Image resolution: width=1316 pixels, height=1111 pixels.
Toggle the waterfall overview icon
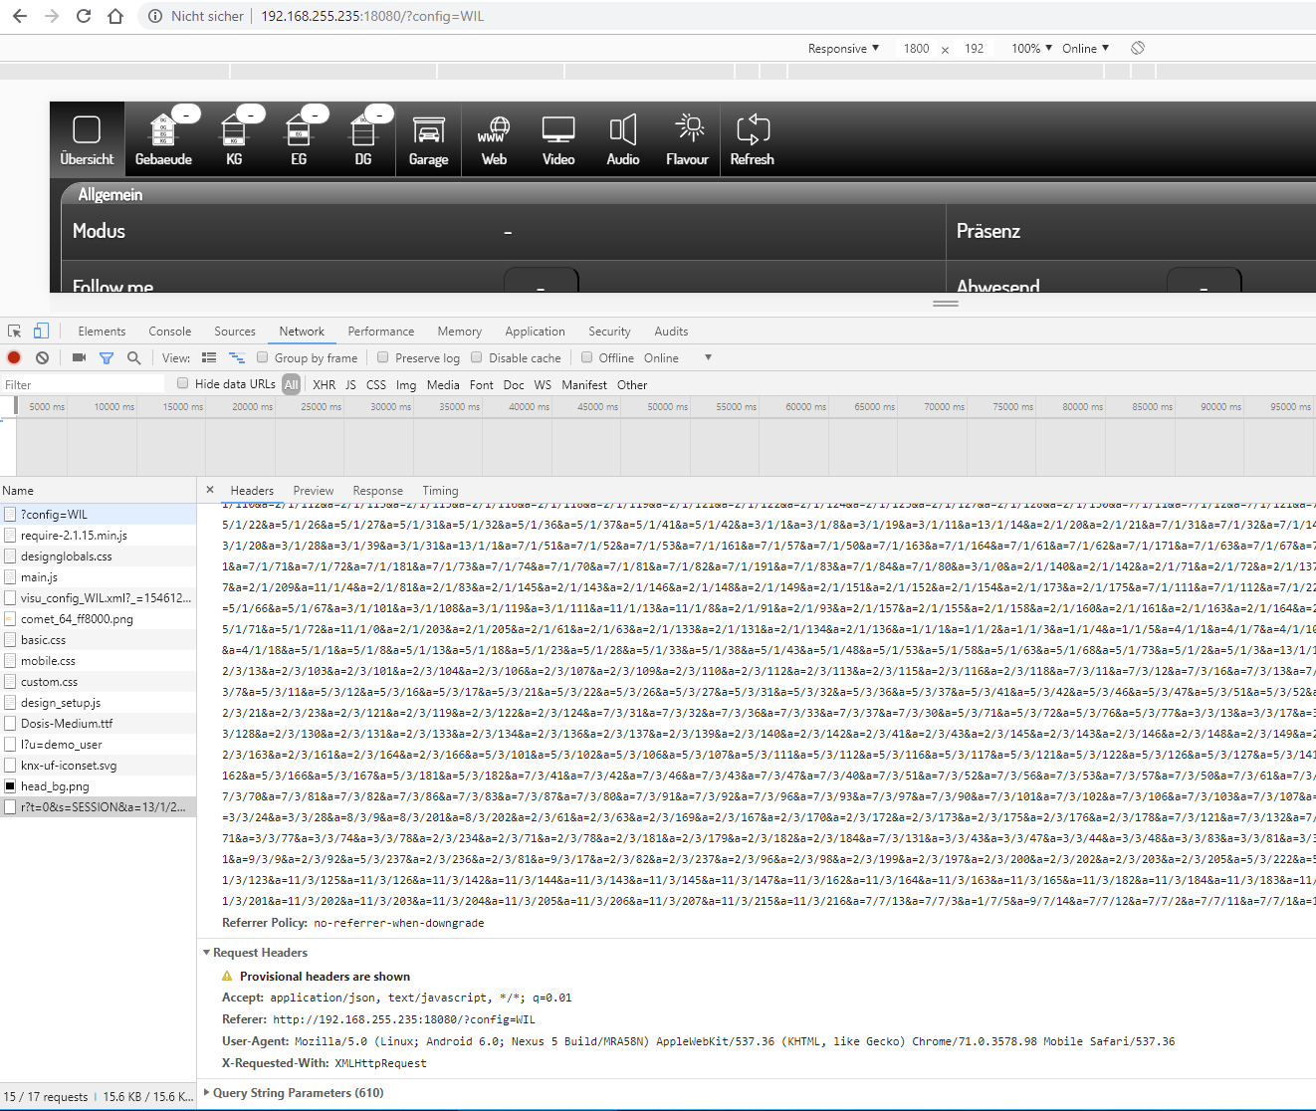(237, 357)
